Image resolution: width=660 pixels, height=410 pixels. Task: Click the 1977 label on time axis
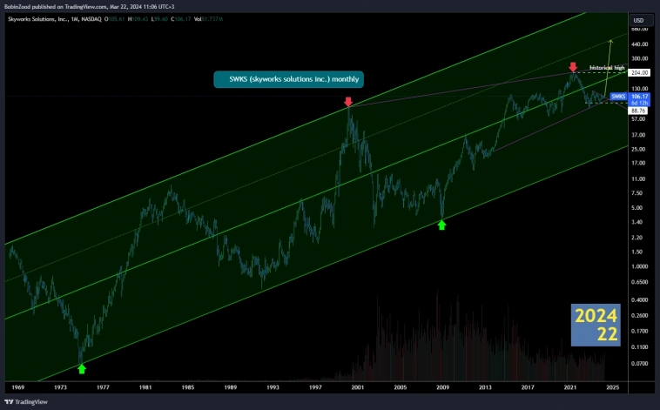pos(103,387)
